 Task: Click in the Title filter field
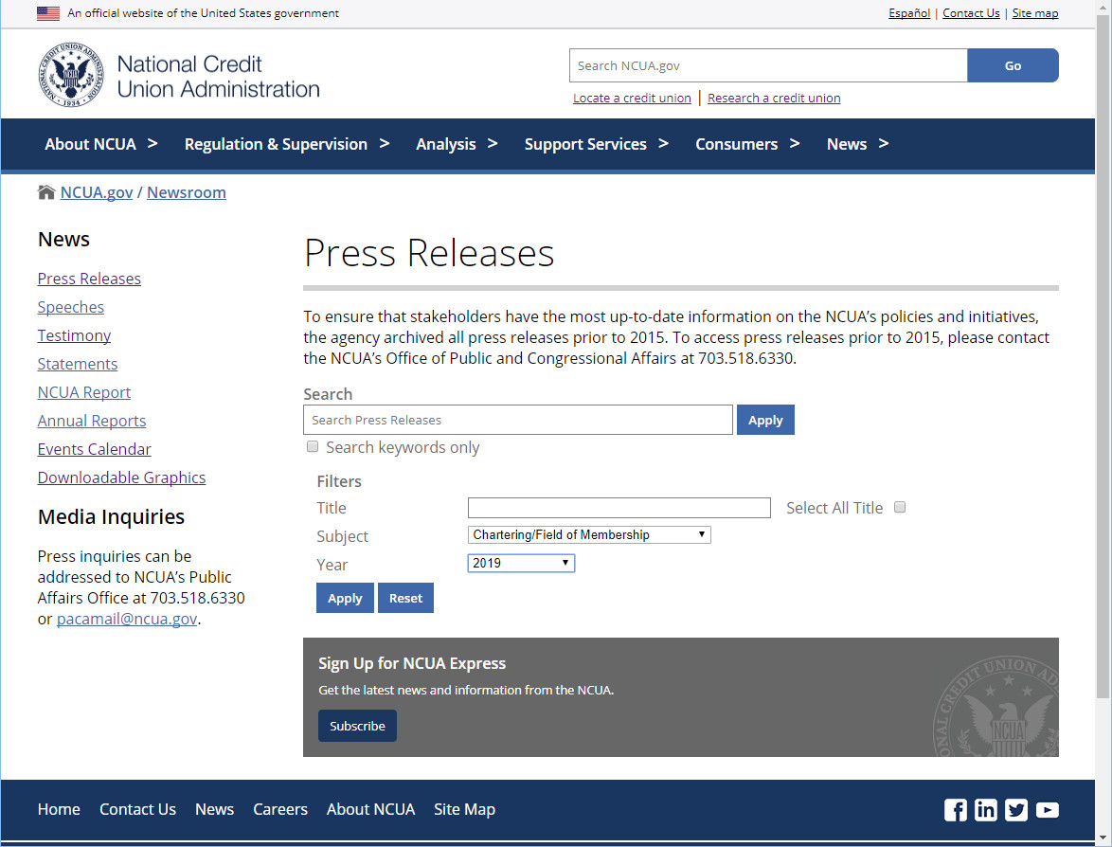click(619, 508)
